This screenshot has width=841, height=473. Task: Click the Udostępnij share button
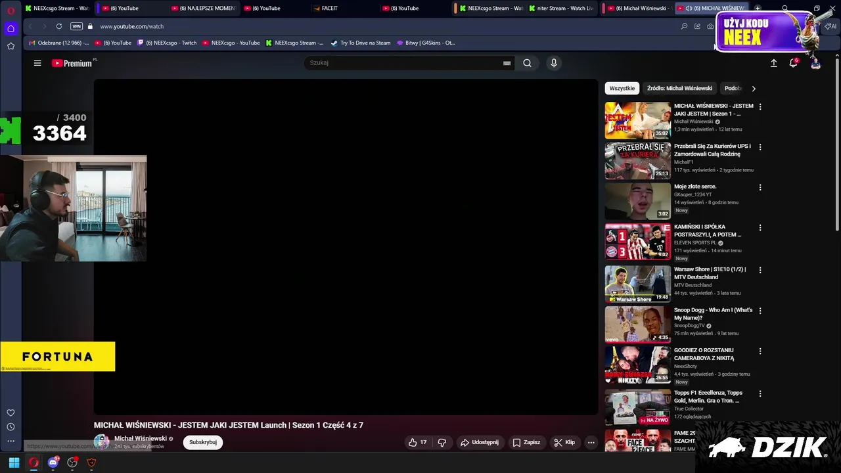pos(480,442)
